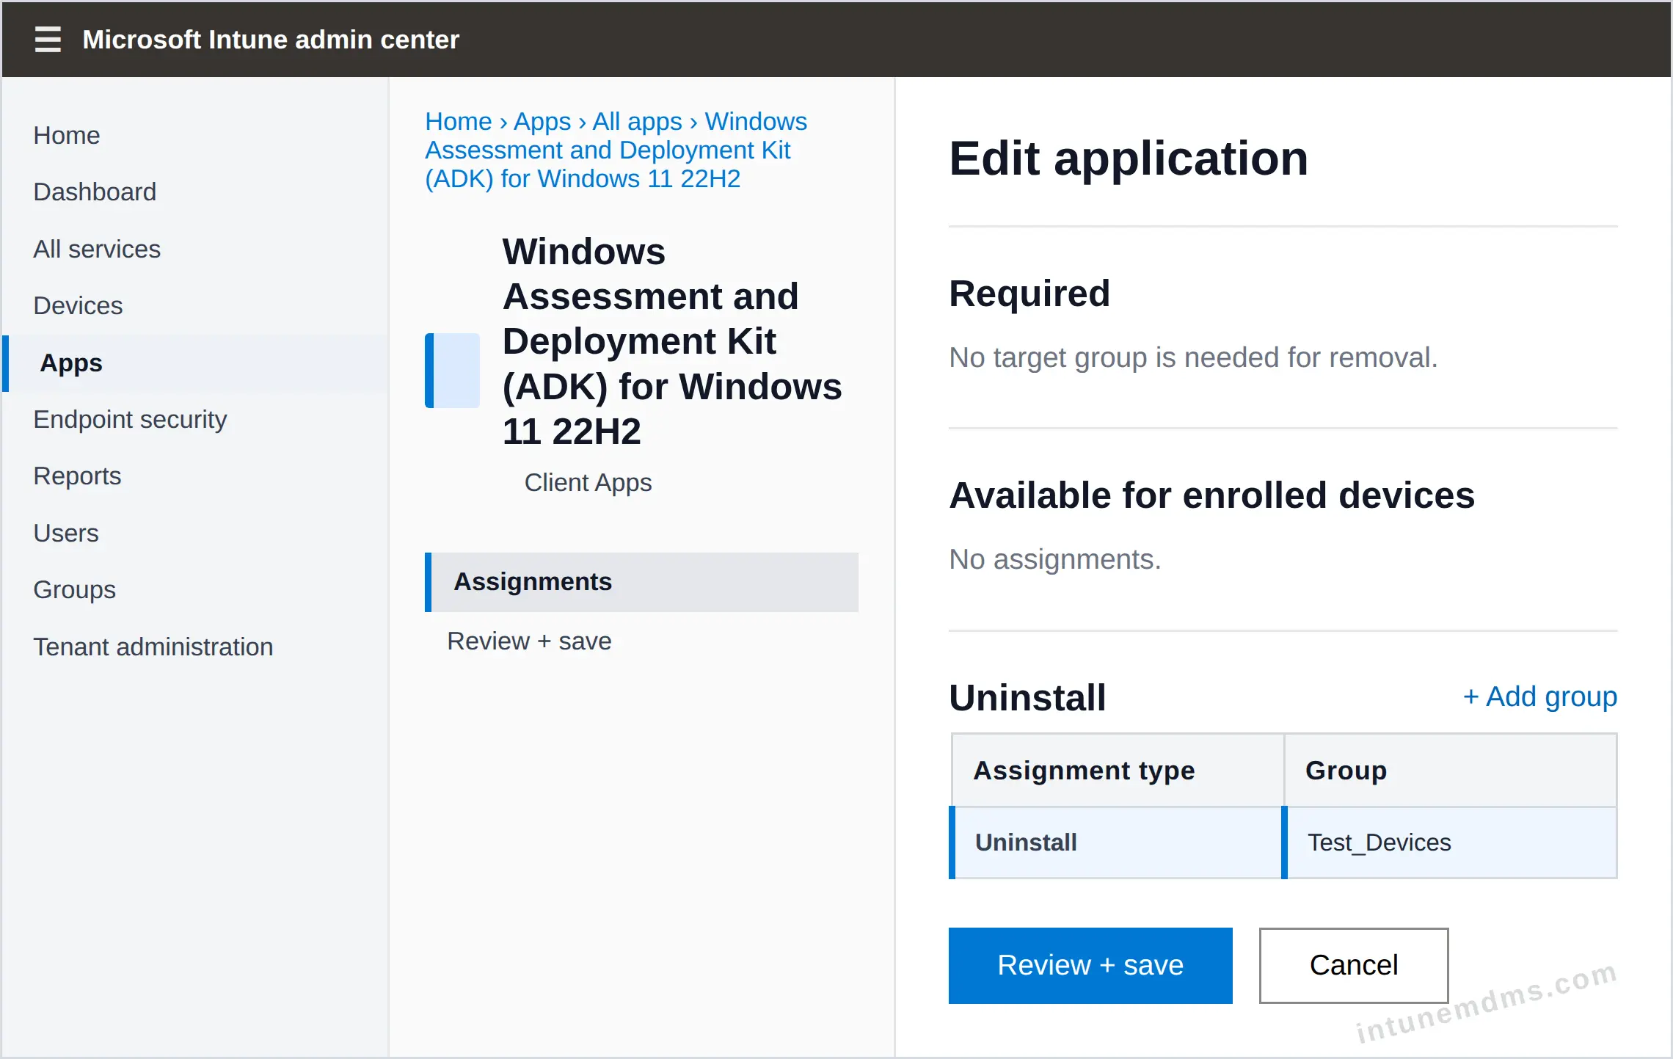Open Groups in sidebar
The image size is (1673, 1059).
coord(74,589)
